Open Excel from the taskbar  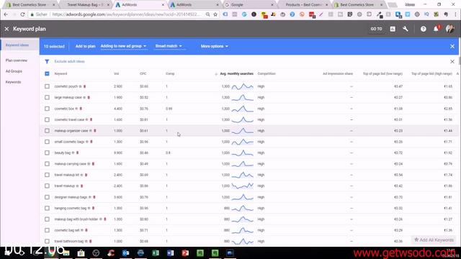point(156,253)
